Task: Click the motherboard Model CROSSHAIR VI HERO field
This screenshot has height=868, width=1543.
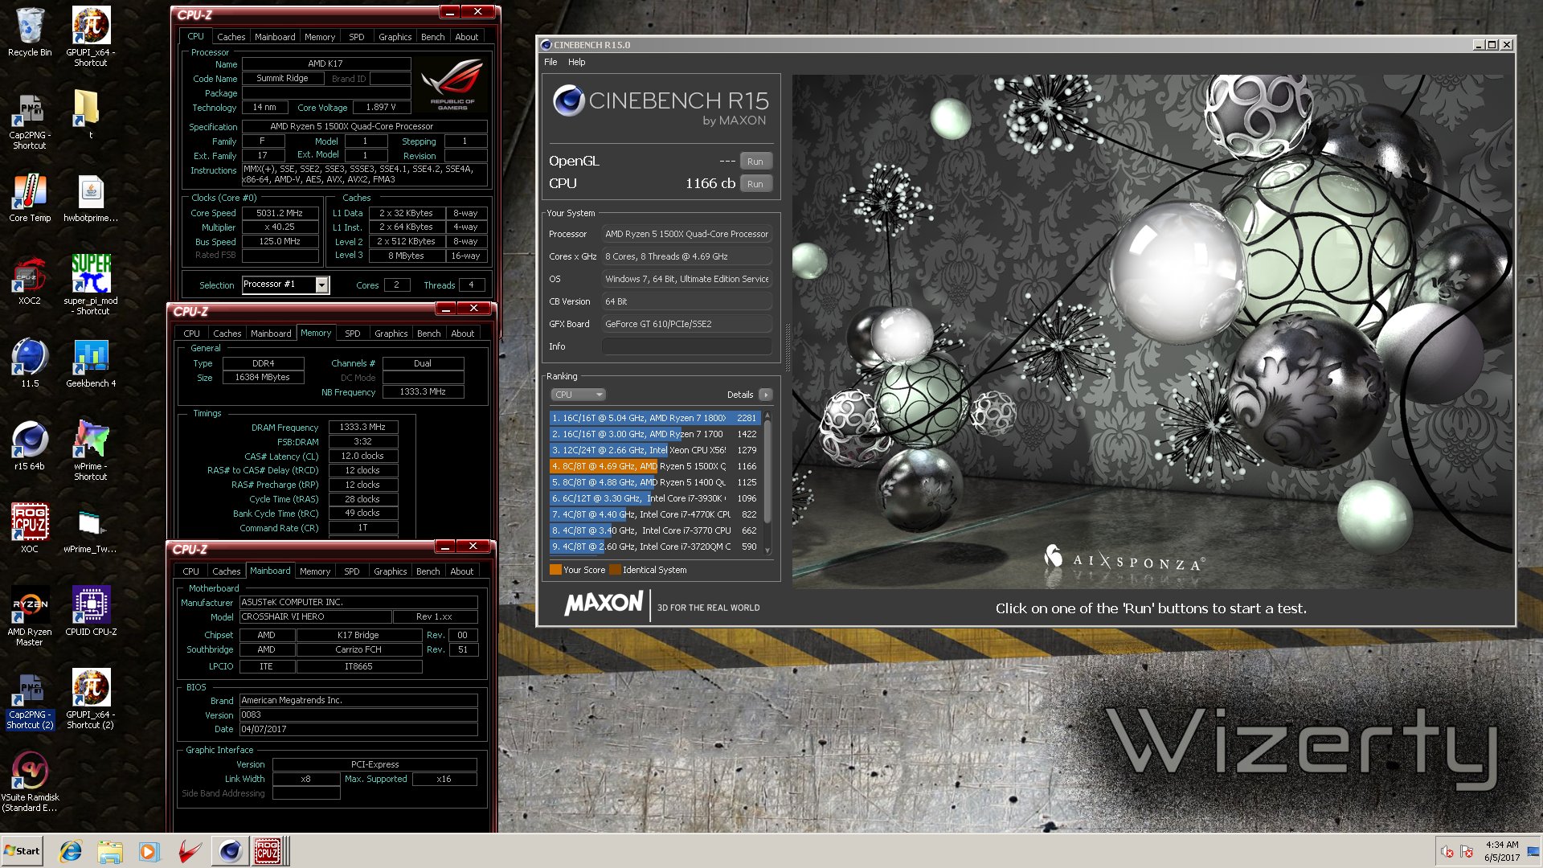Action: (315, 617)
